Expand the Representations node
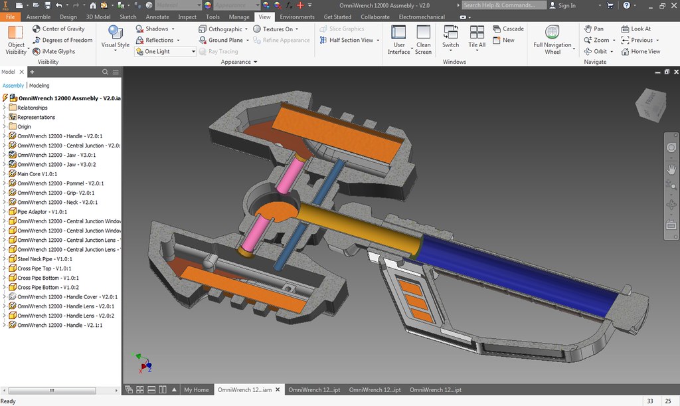This screenshot has width=680, height=406. pos(5,117)
